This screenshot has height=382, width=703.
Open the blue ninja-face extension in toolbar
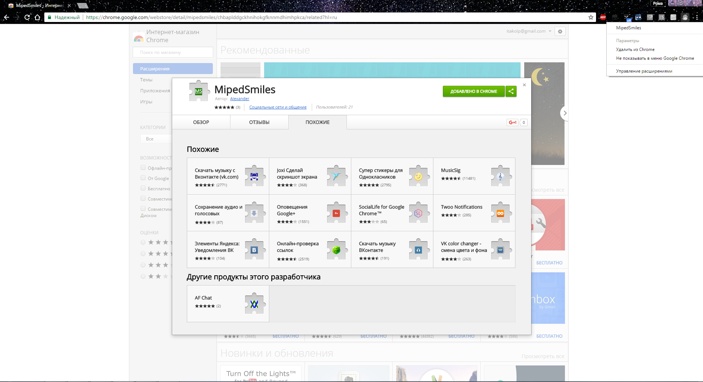pyautogui.click(x=639, y=17)
